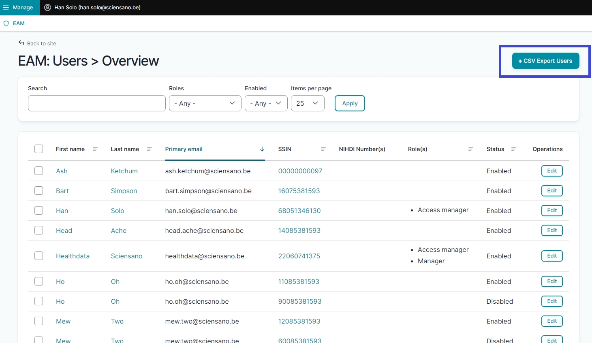Click the user account avatar icon
The height and width of the screenshot is (343, 592).
47,8
